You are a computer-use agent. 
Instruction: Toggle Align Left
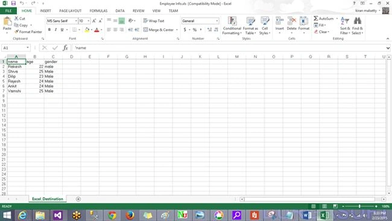click(x=109, y=30)
